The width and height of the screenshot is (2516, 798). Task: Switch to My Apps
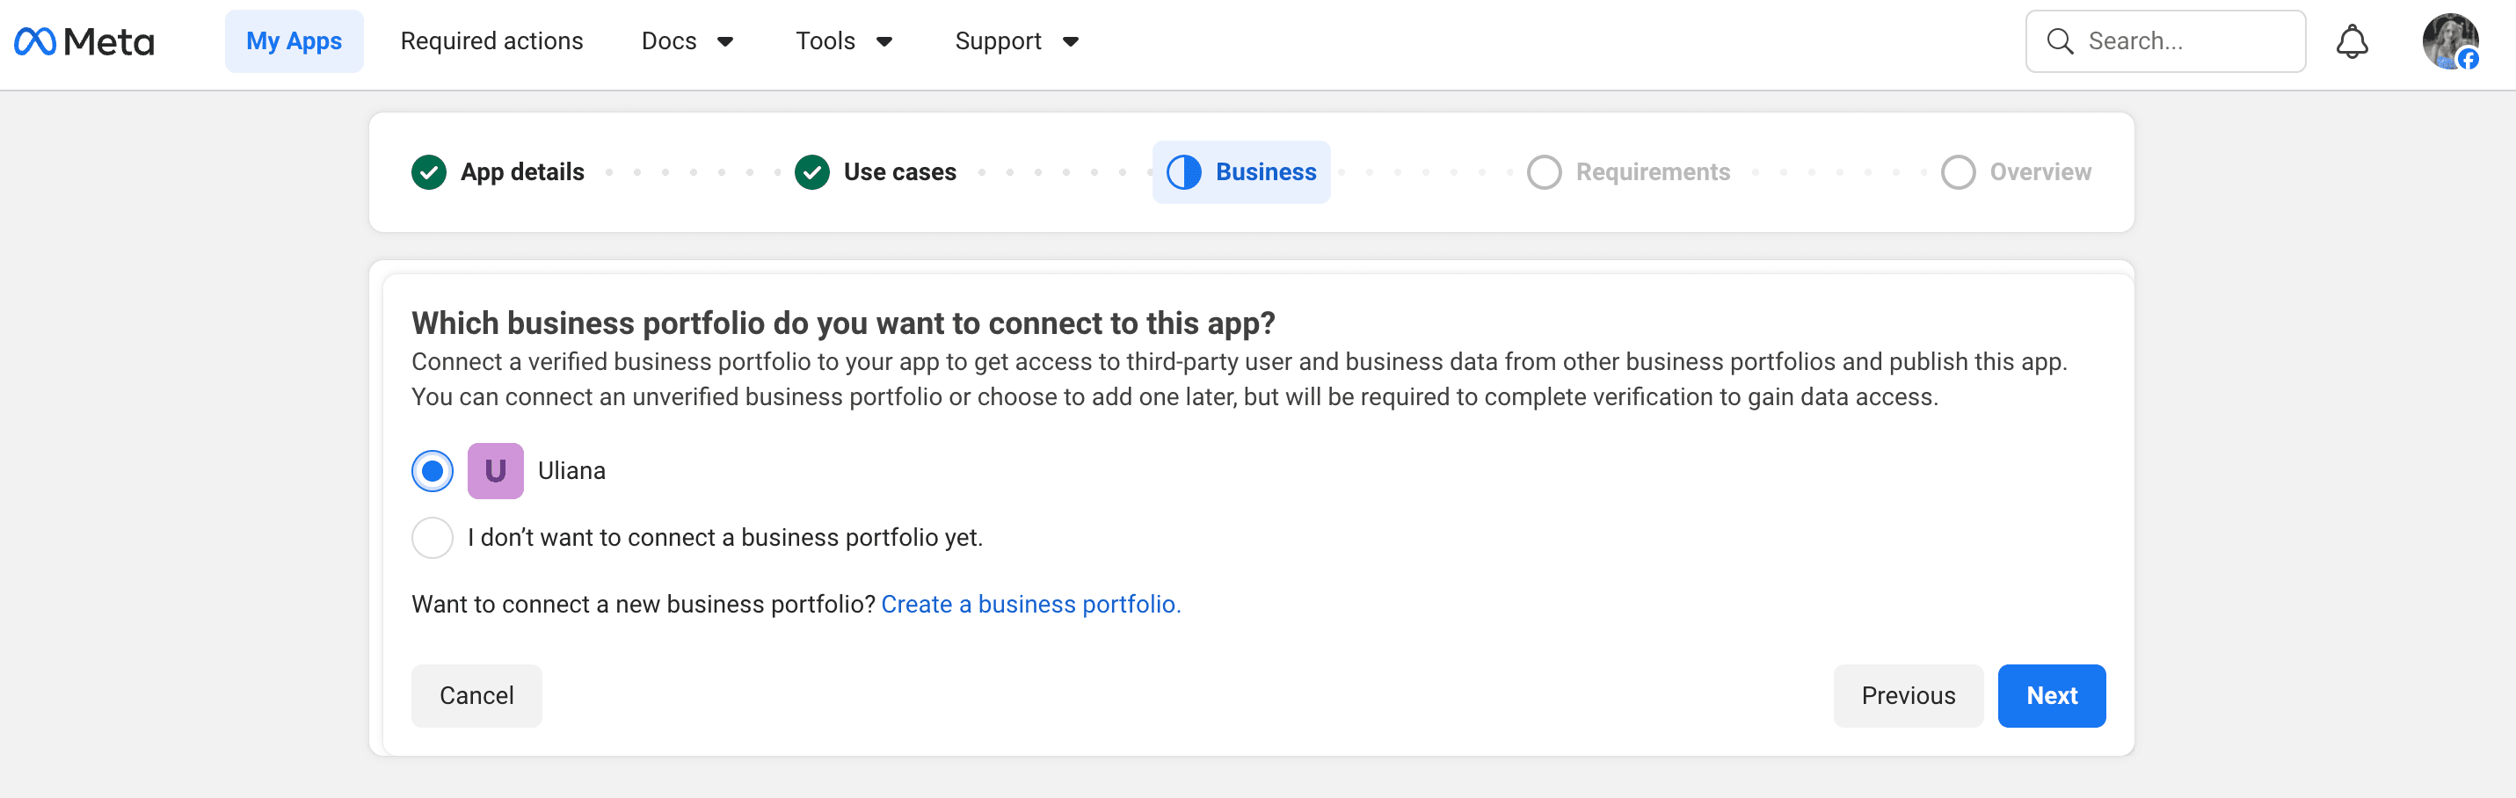click(x=294, y=41)
